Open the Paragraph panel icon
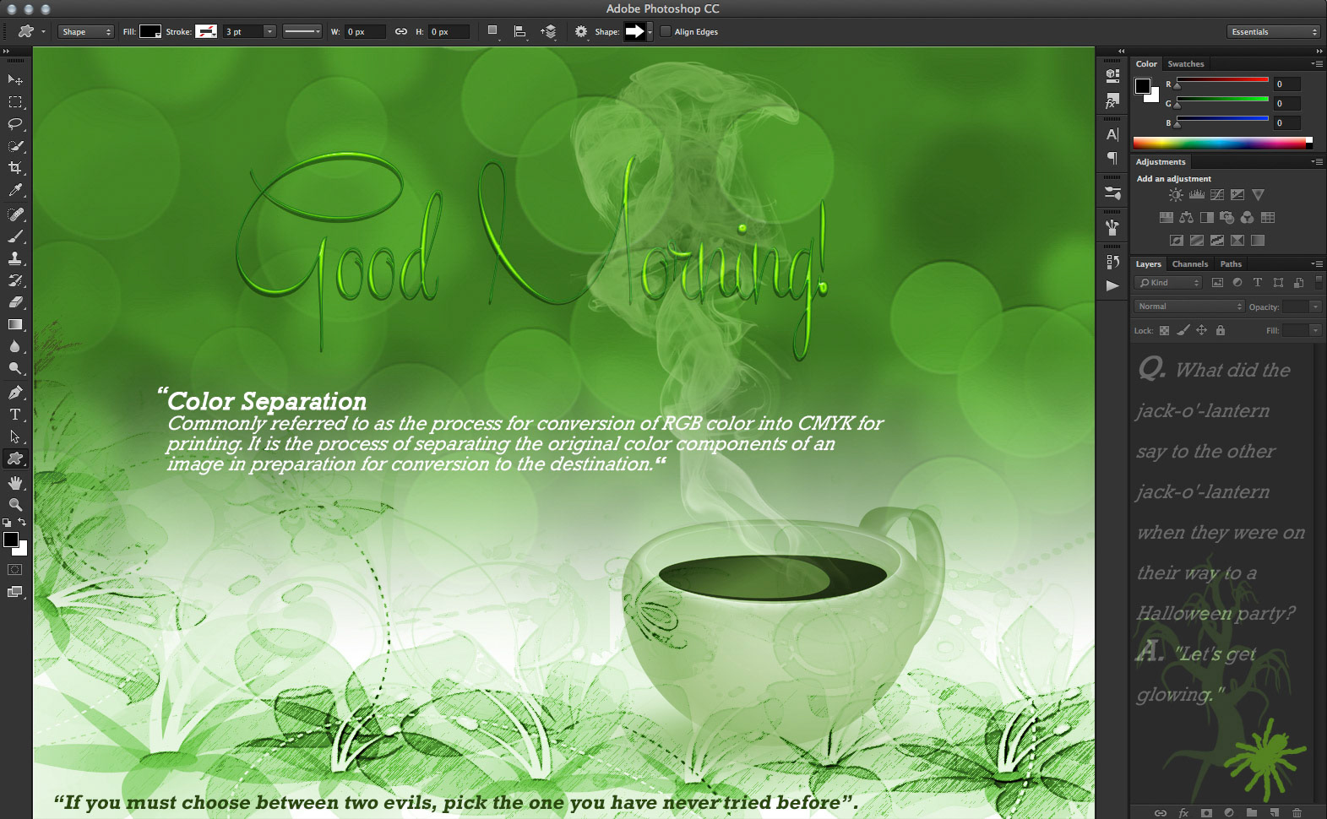The width and height of the screenshot is (1327, 819). pos(1112,158)
